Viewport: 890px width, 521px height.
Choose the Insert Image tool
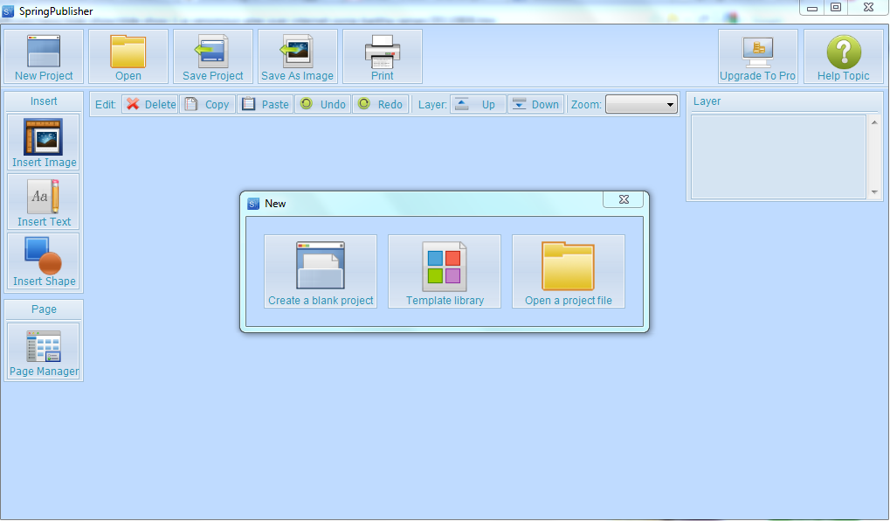click(x=44, y=142)
